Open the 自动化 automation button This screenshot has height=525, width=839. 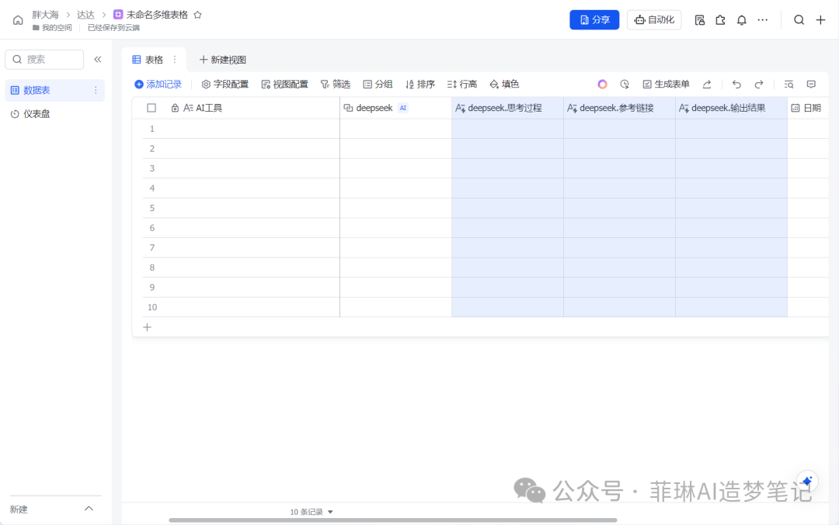point(654,19)
